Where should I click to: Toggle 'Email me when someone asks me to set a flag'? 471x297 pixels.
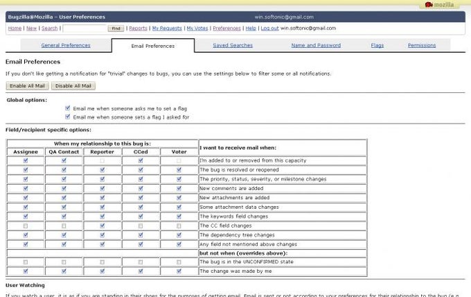pos(68,108)
